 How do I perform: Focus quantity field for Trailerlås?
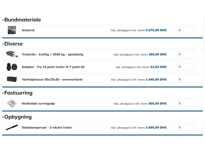[184, 54]
